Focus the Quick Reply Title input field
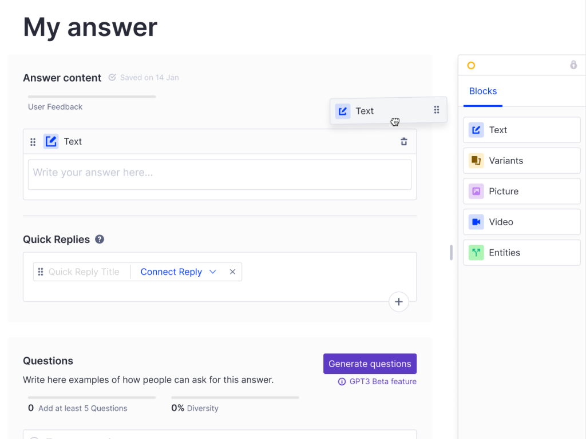Screen dimensions: 586x439 (x=84, y=272)
